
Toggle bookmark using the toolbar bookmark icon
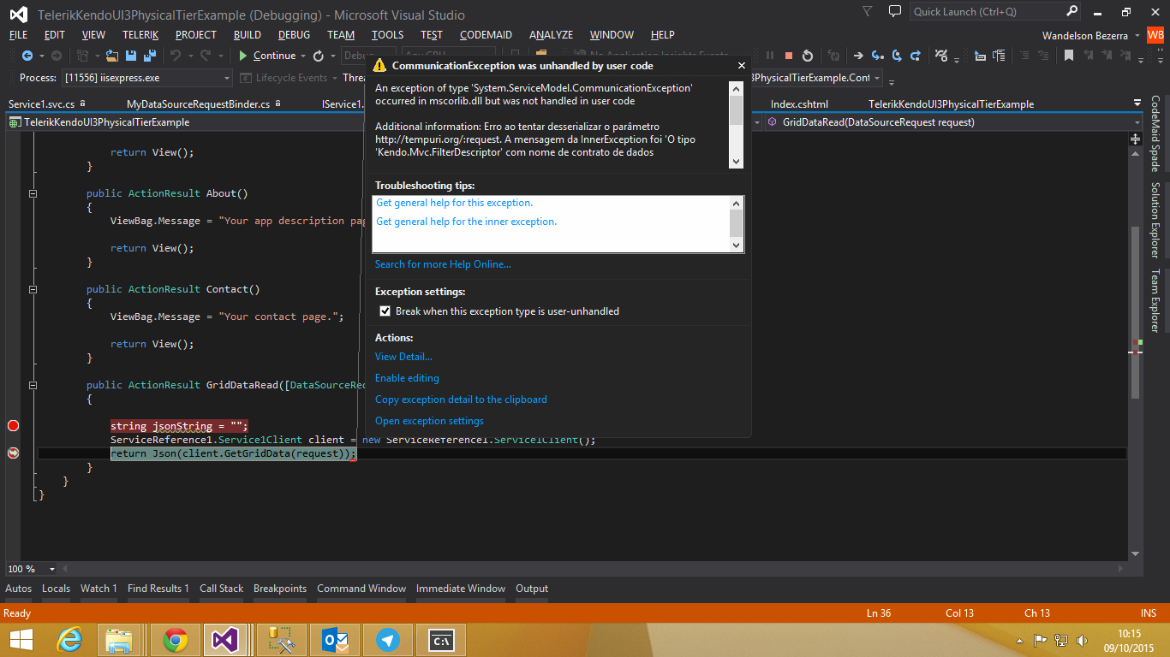coord(1069,56)
